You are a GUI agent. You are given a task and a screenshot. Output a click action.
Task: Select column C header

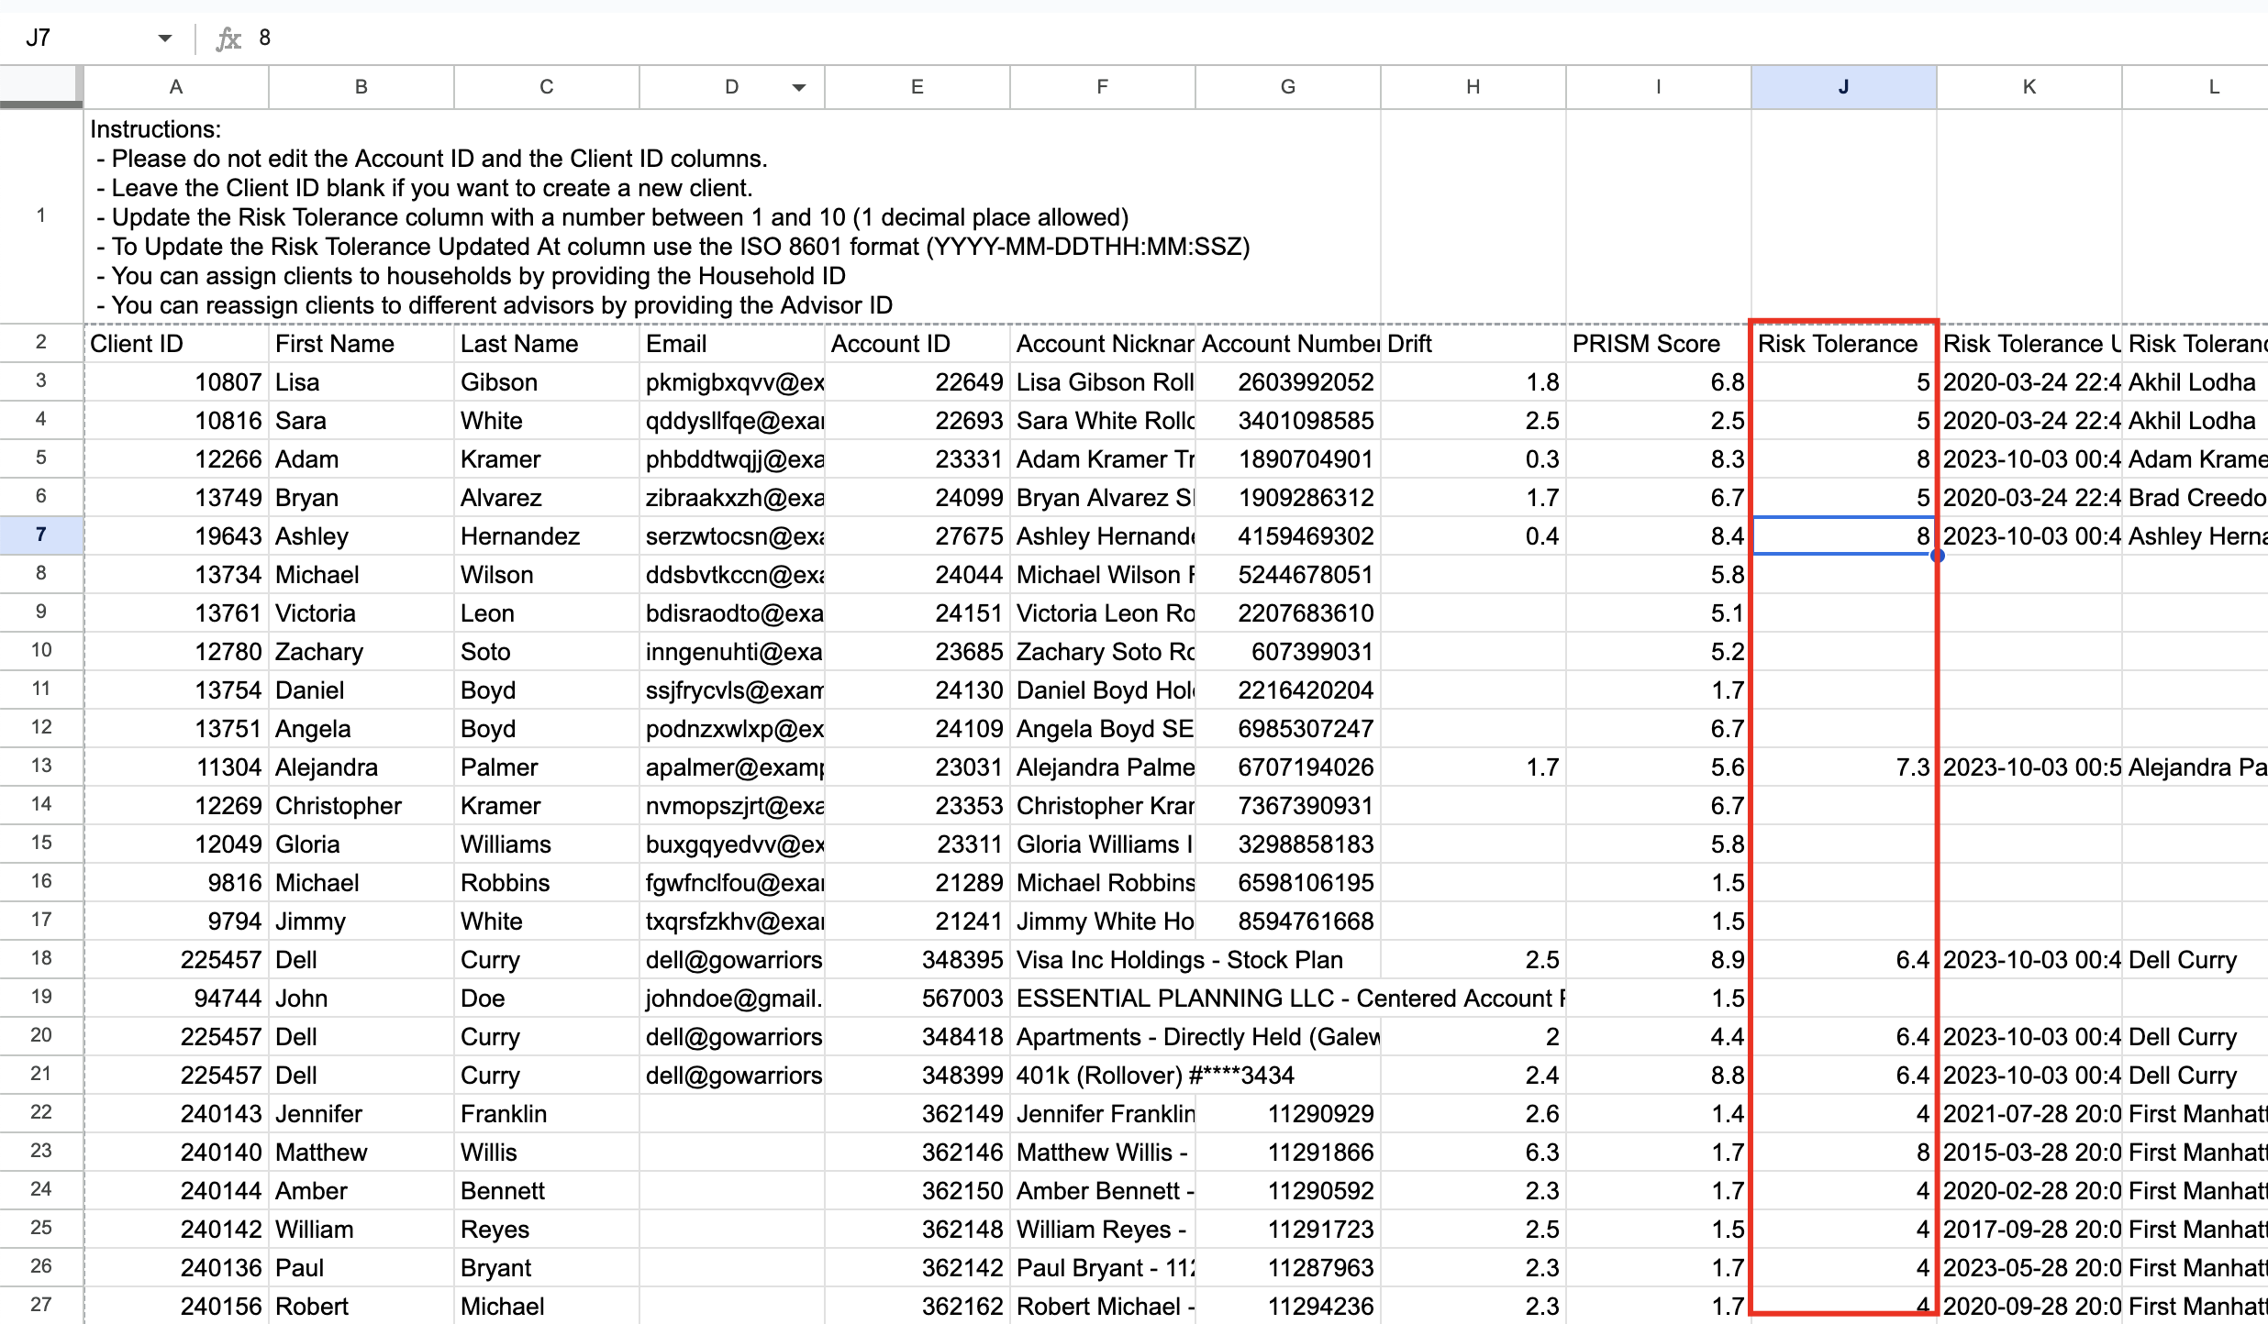coord(547,87)
